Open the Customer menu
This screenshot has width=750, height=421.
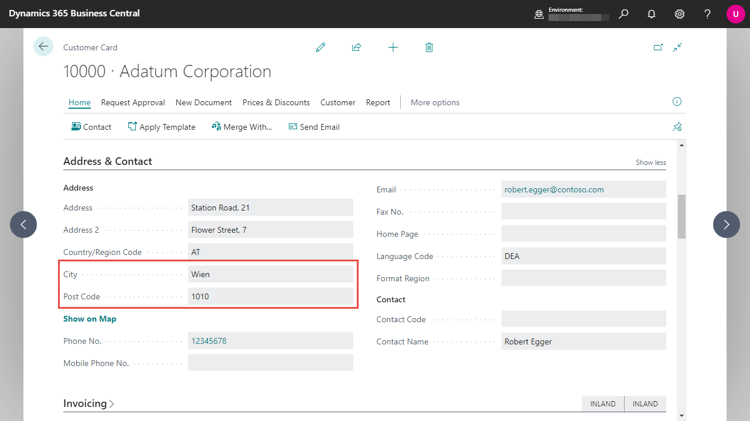338,102
